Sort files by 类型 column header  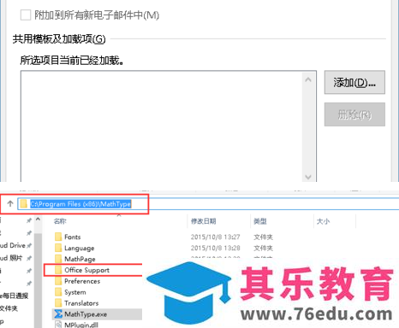coord(260,221)
